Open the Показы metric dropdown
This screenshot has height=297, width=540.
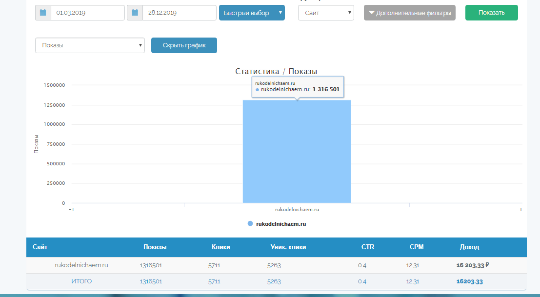[x=90, y=45]
